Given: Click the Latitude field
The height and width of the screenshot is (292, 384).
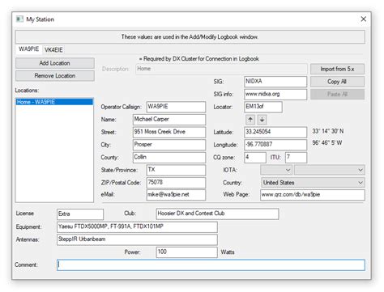Looking at the screenshot, I should click(x=275, y=132).
